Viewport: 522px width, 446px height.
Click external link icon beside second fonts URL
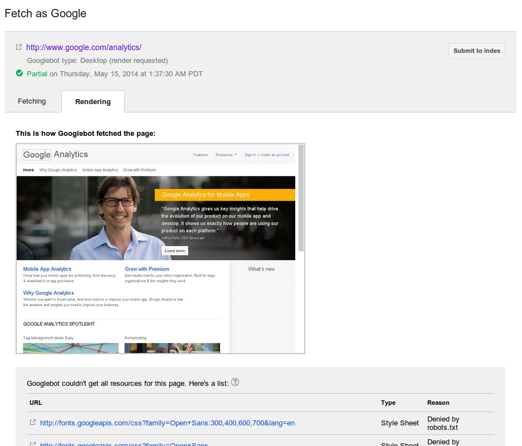33,444
